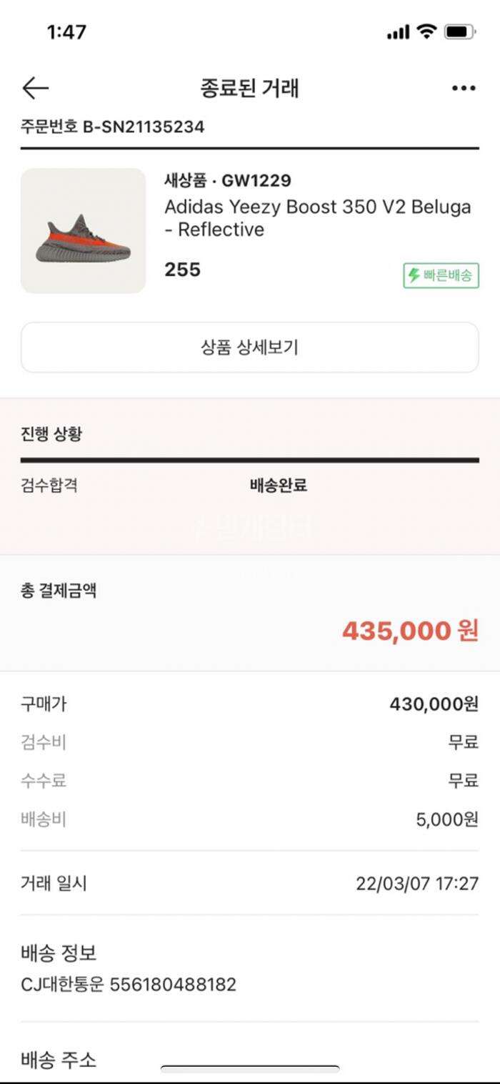Click the 상품 상세보기 button

click(249, 348)
